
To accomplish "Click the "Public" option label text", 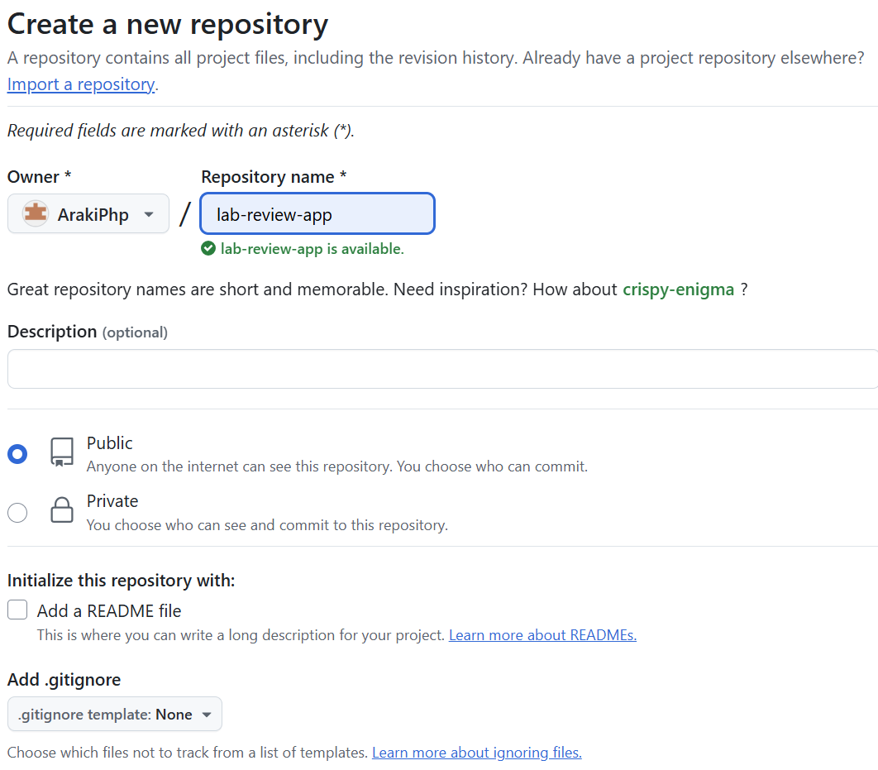I will tap(110, 443).
